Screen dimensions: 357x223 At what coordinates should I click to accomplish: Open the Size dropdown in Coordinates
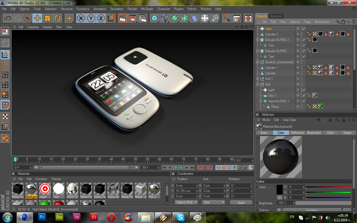(x=214, y=202)
